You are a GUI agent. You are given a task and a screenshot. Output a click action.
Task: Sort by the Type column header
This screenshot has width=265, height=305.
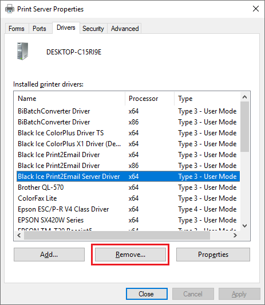207,99
